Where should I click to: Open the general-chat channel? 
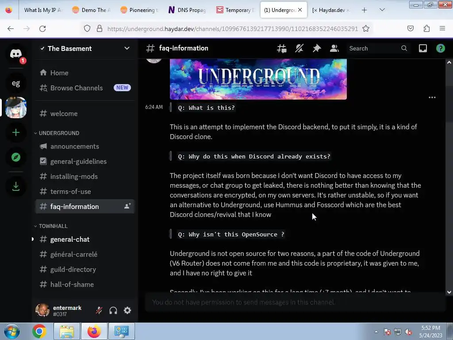(x=84, y=240)
